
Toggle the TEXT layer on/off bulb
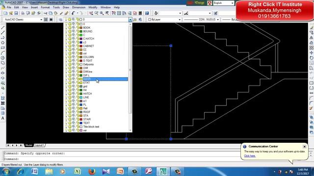point(66,123)
